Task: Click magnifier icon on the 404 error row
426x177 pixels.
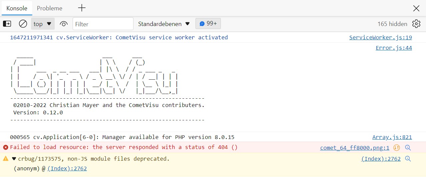Action: coord(408,148)
